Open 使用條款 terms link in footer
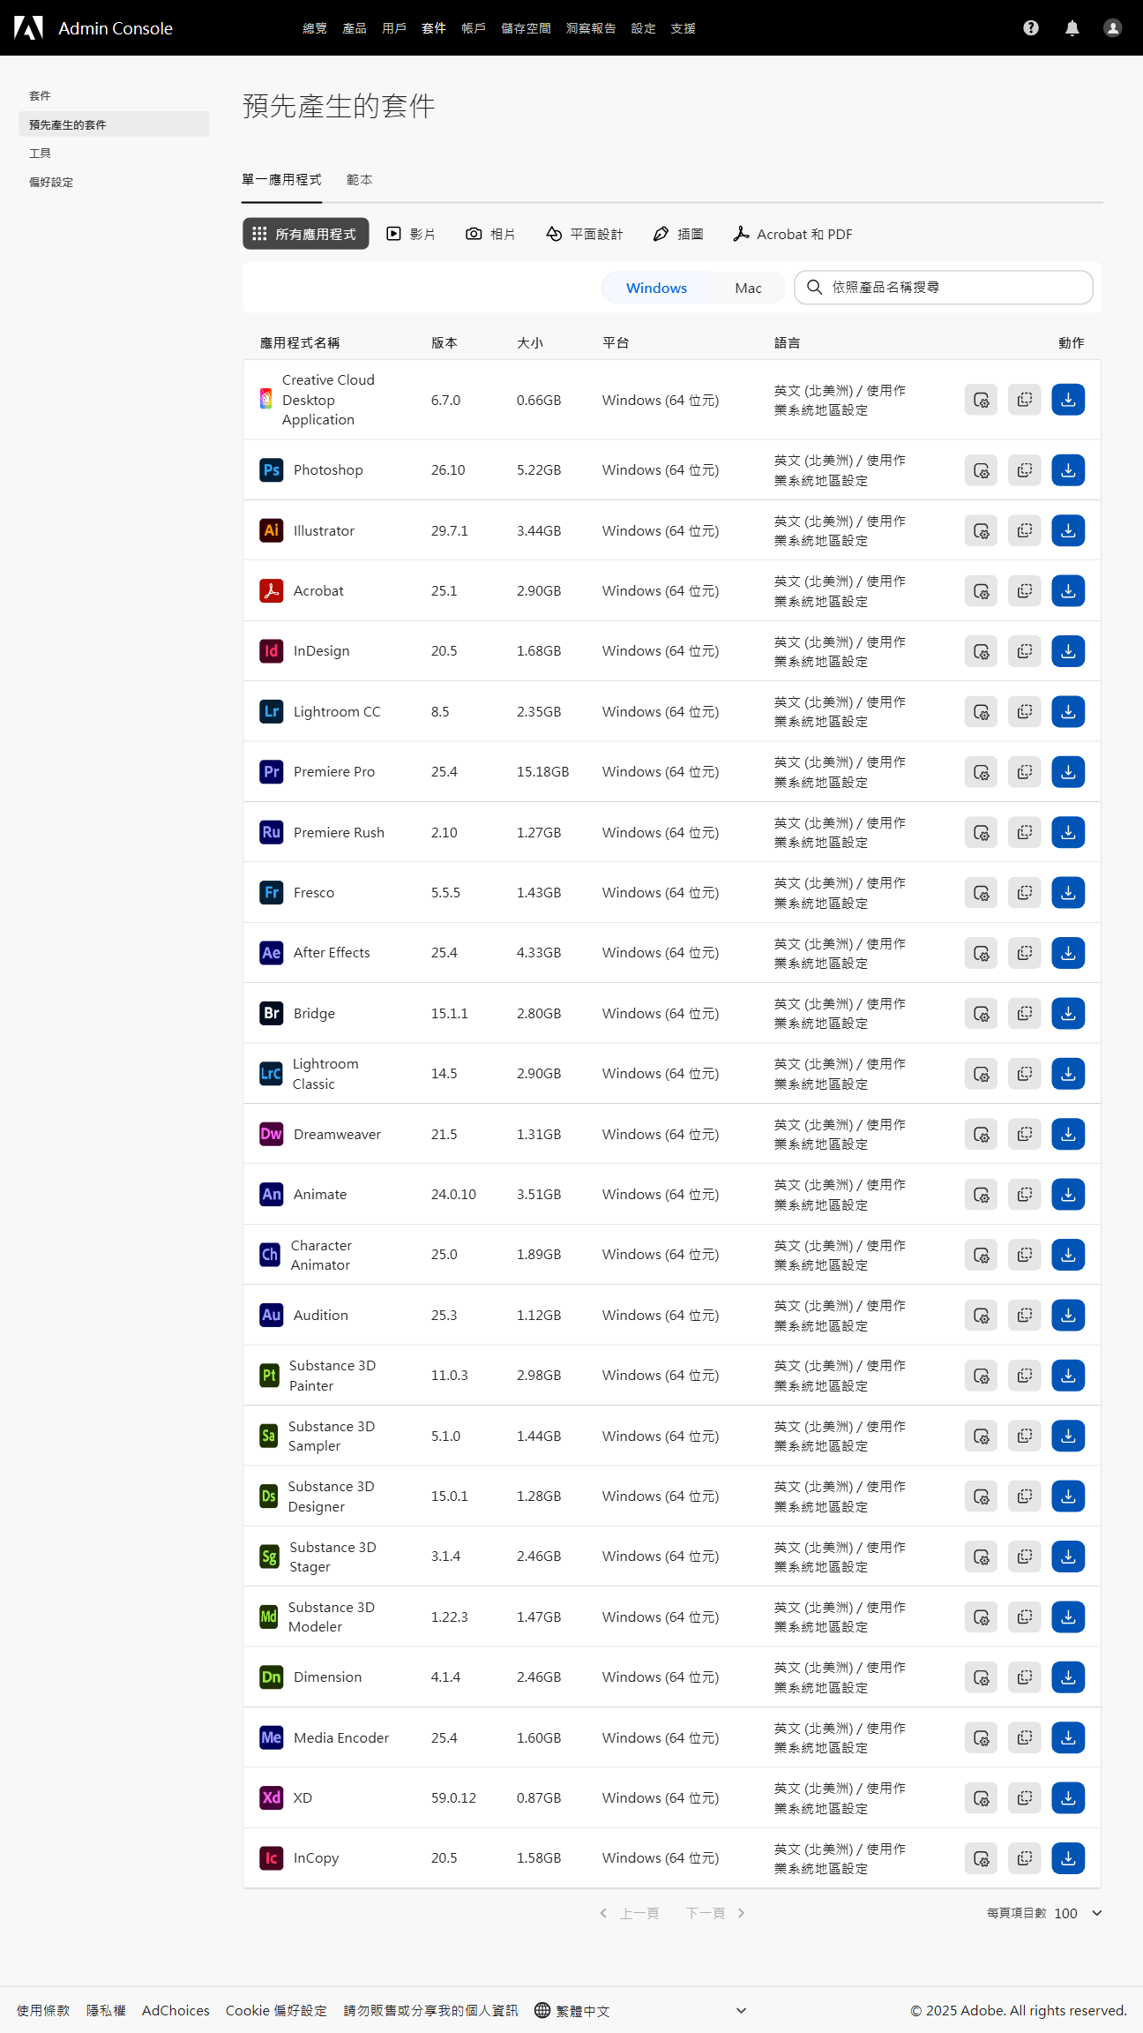 [42, 2010]
